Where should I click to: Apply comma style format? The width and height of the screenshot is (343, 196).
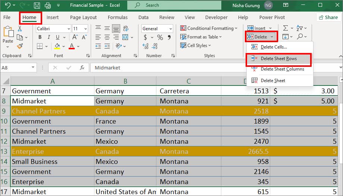coord(169,37)
